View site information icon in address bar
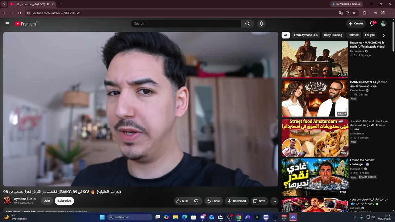Image resolution: width=395 pixels, height=222 pixels. tap(28, 13)
